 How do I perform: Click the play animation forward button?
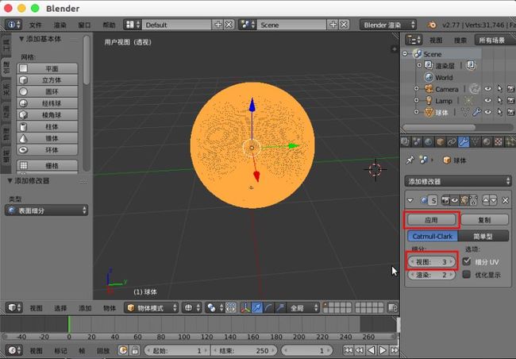(383, 350)
